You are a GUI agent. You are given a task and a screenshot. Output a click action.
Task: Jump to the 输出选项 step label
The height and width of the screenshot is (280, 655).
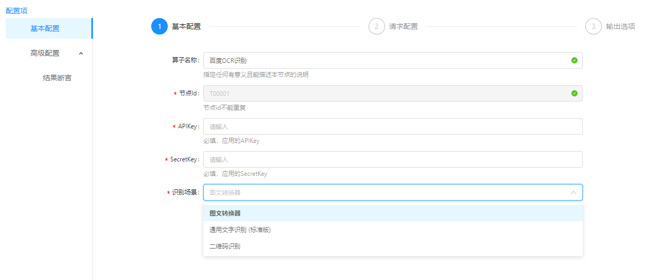620,26
